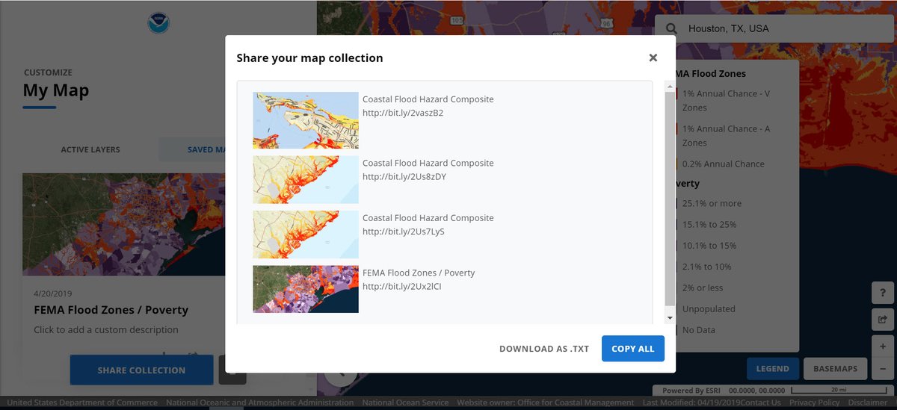Close the share map collection dialog
The width and height of the screenshot is (897, 410).
point(653,58)
